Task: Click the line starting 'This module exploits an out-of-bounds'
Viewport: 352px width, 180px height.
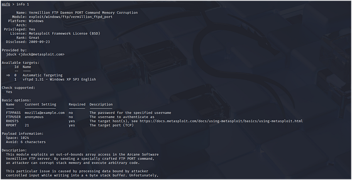Action: [x=82, y=155]
